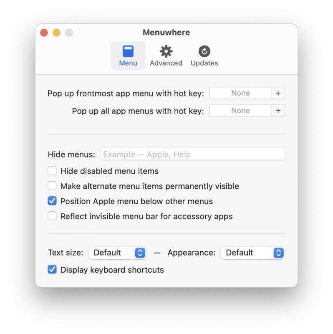The height and width of the screenshot is (334, 333).
Task: Add hot key for all app menus
Action: click(278, 111)
